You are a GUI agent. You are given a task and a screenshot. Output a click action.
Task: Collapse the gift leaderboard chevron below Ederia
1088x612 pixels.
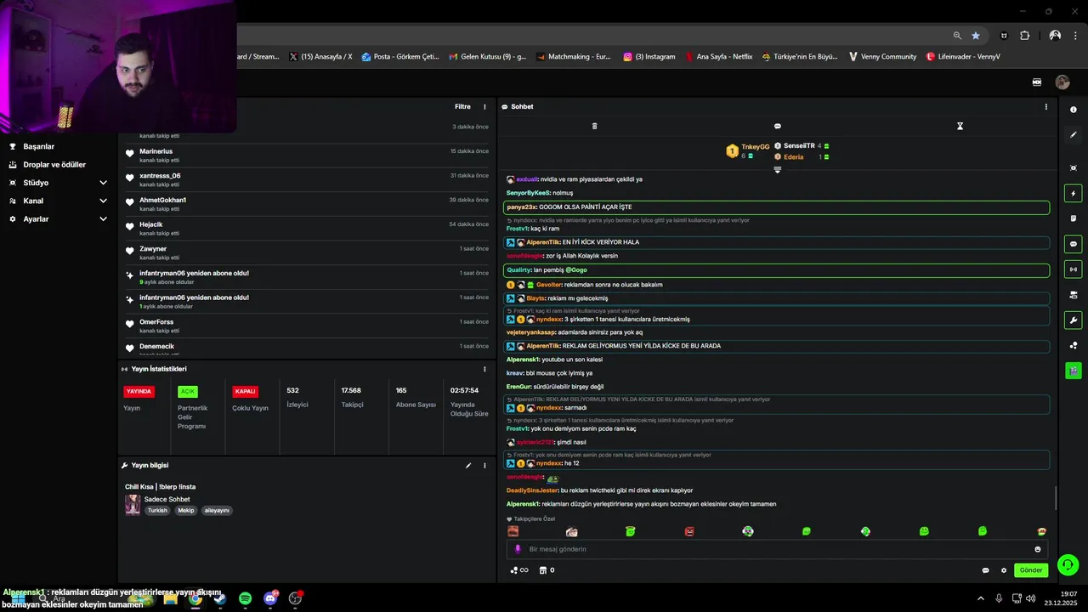tap(777, 169)
